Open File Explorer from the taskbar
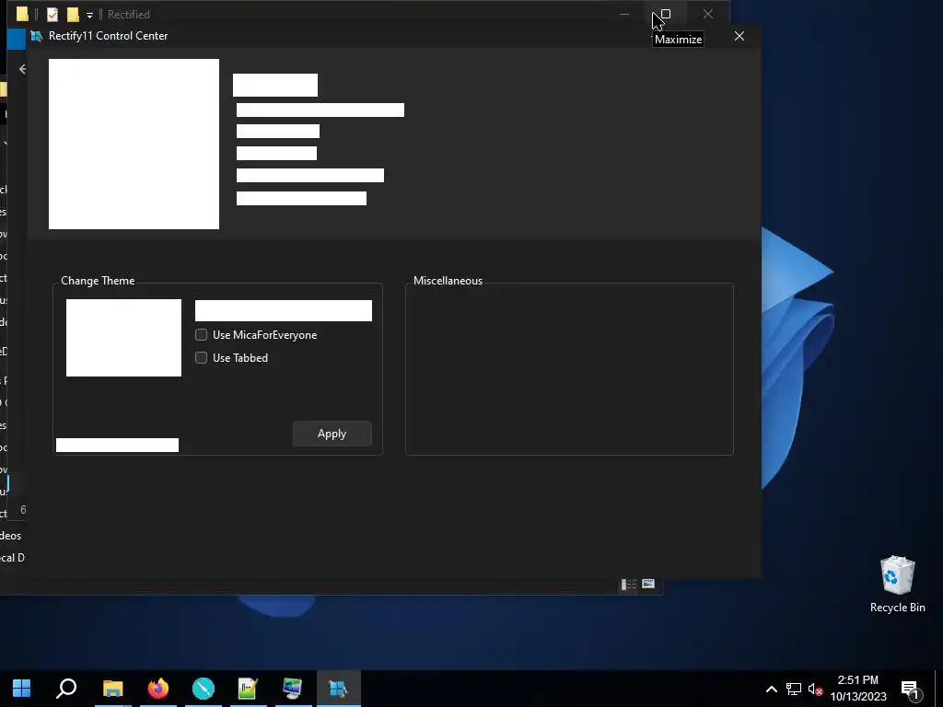 112,689
